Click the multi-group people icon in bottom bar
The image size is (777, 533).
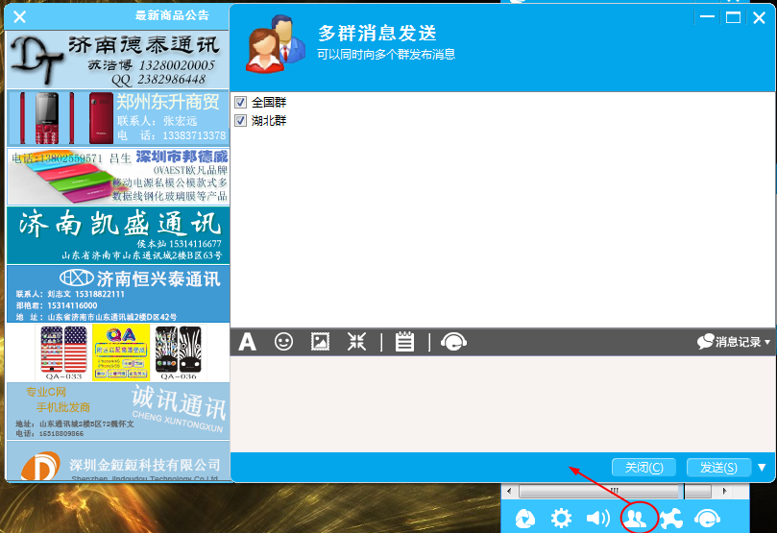pos(635,519)
